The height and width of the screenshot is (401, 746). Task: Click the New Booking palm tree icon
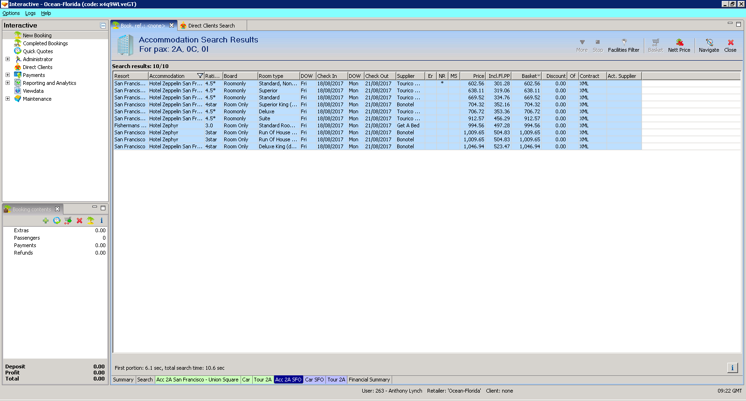click(18, 35)
